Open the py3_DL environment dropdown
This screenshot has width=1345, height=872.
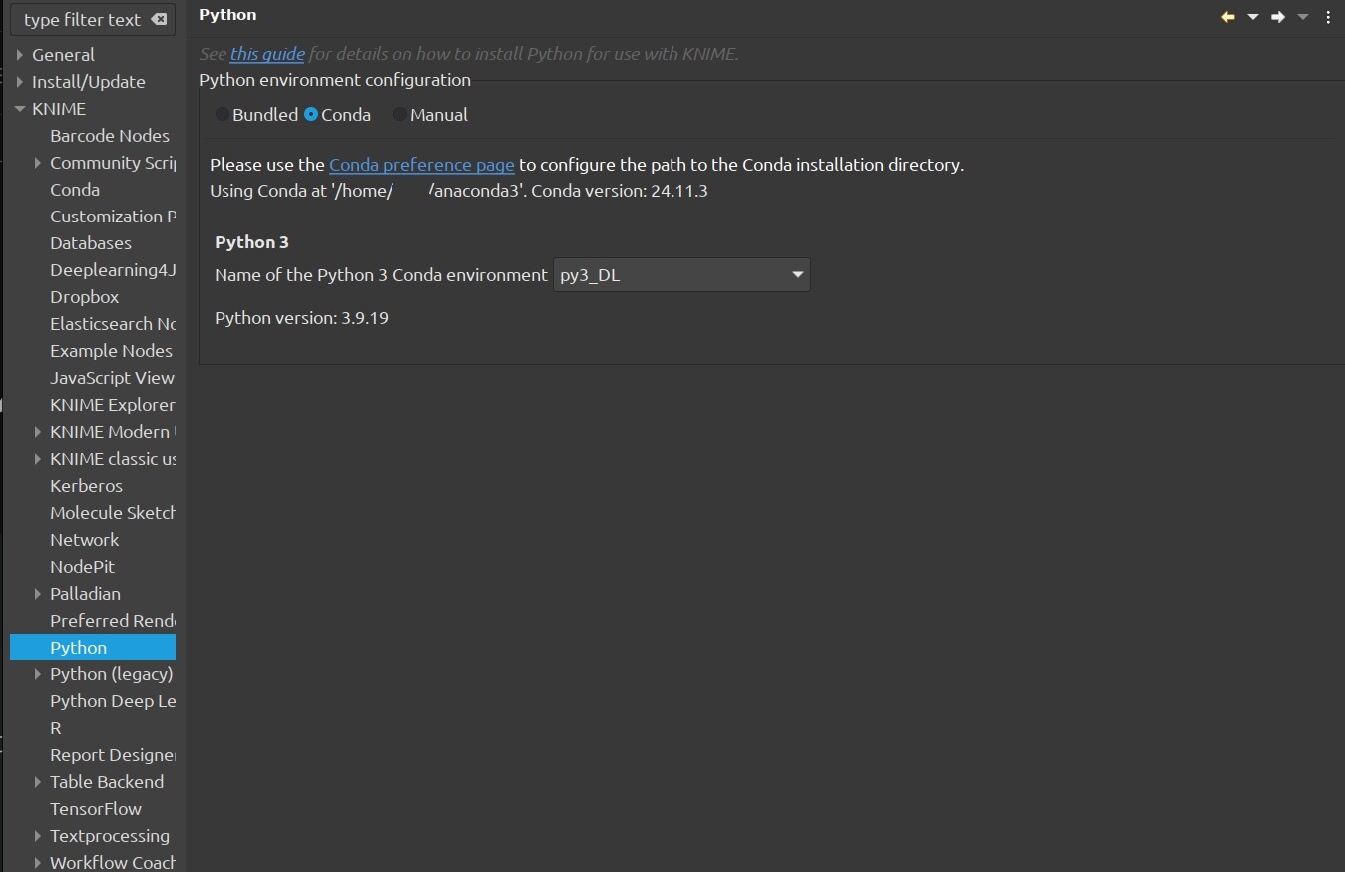681,275
